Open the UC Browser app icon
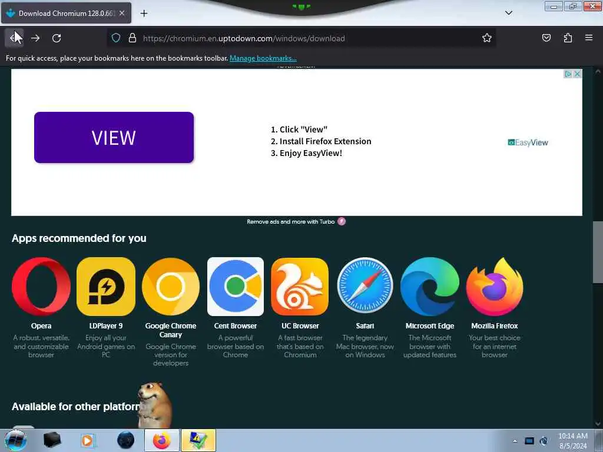Screen dimensions: 603x452 pyautogui.click(x=300, y=287)
